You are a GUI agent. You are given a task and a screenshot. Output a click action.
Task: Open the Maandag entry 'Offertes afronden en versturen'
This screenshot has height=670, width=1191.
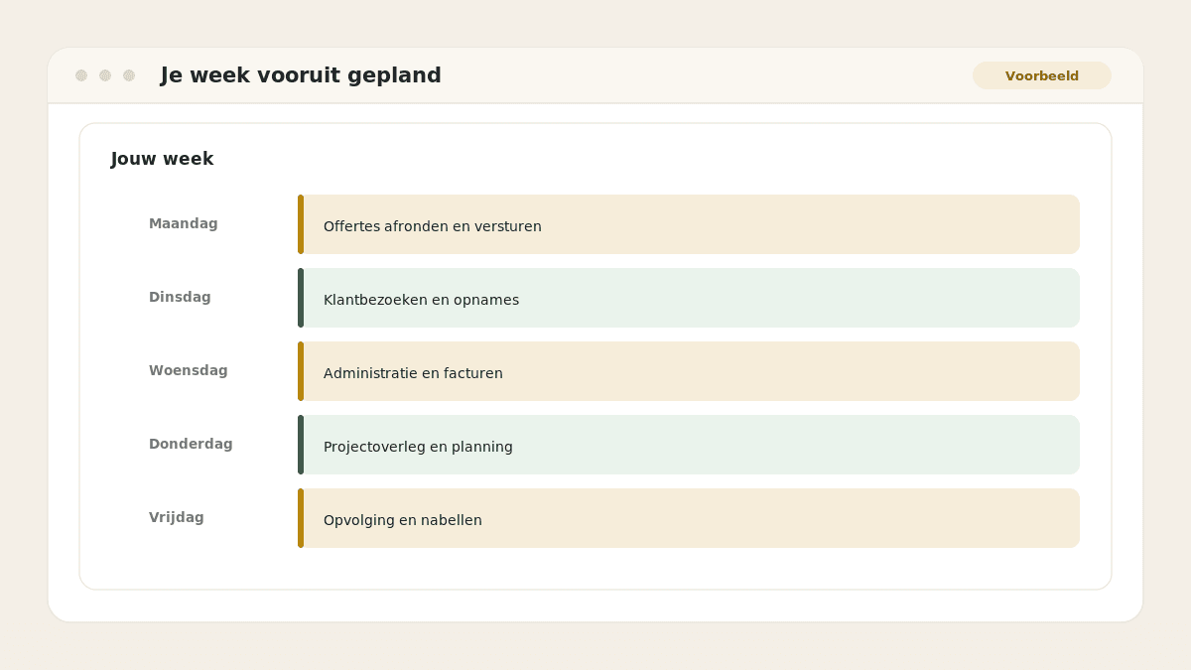(x=689, y=224)
